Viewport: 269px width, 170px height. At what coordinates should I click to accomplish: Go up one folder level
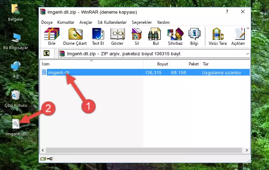tap(47, 54)
